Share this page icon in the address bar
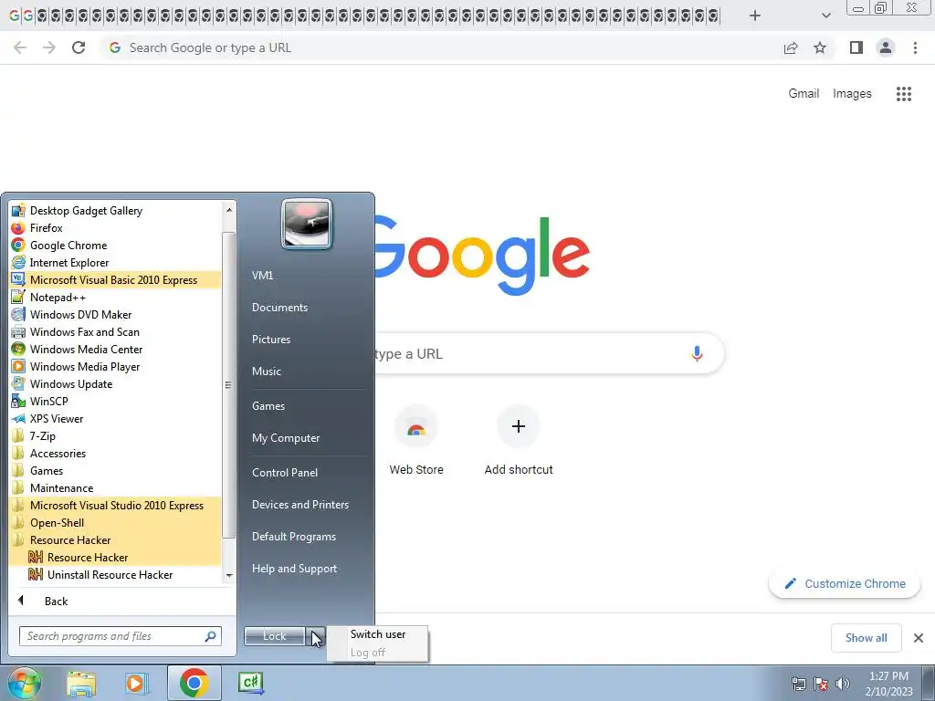The height and width of the screenshot is (701, 935). point(791,47)
